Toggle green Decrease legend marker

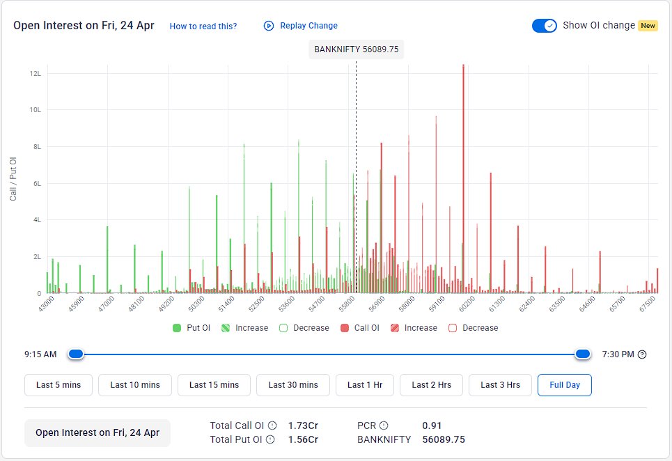(x=283, y=328)
